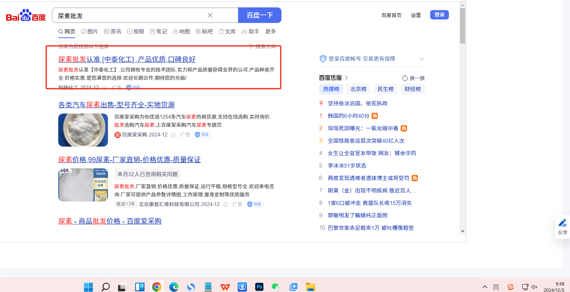Viewport: 570px width, 292px height.
Task: Click the Baidu logo
Action: 26,16
